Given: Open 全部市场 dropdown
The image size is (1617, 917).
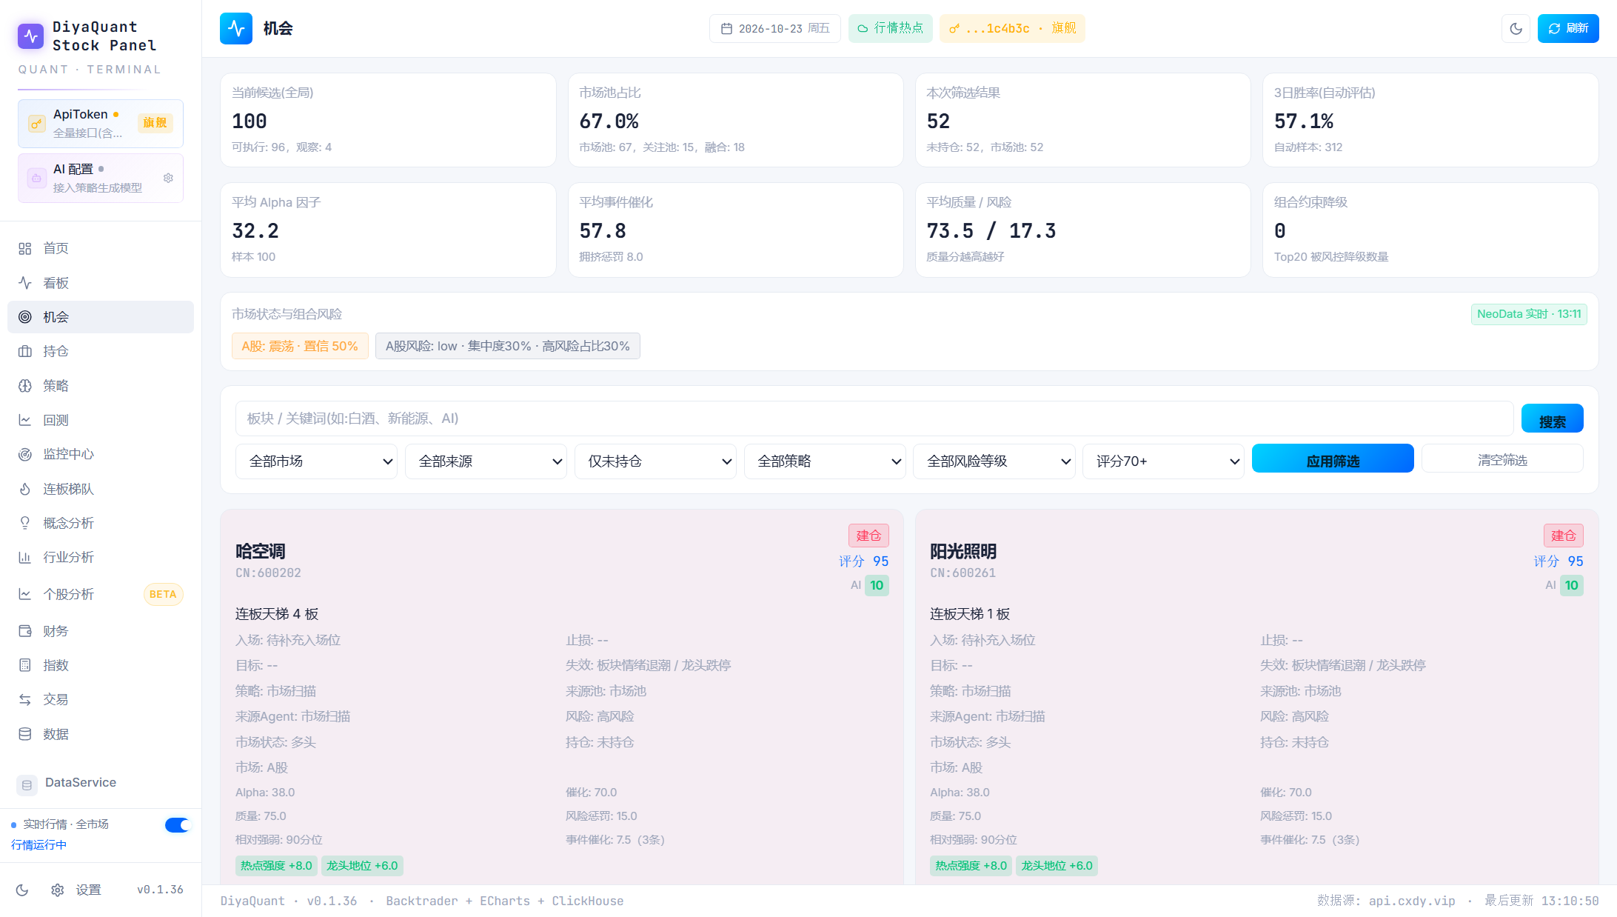Looking at the screenshot, I should tap(316, 461).
